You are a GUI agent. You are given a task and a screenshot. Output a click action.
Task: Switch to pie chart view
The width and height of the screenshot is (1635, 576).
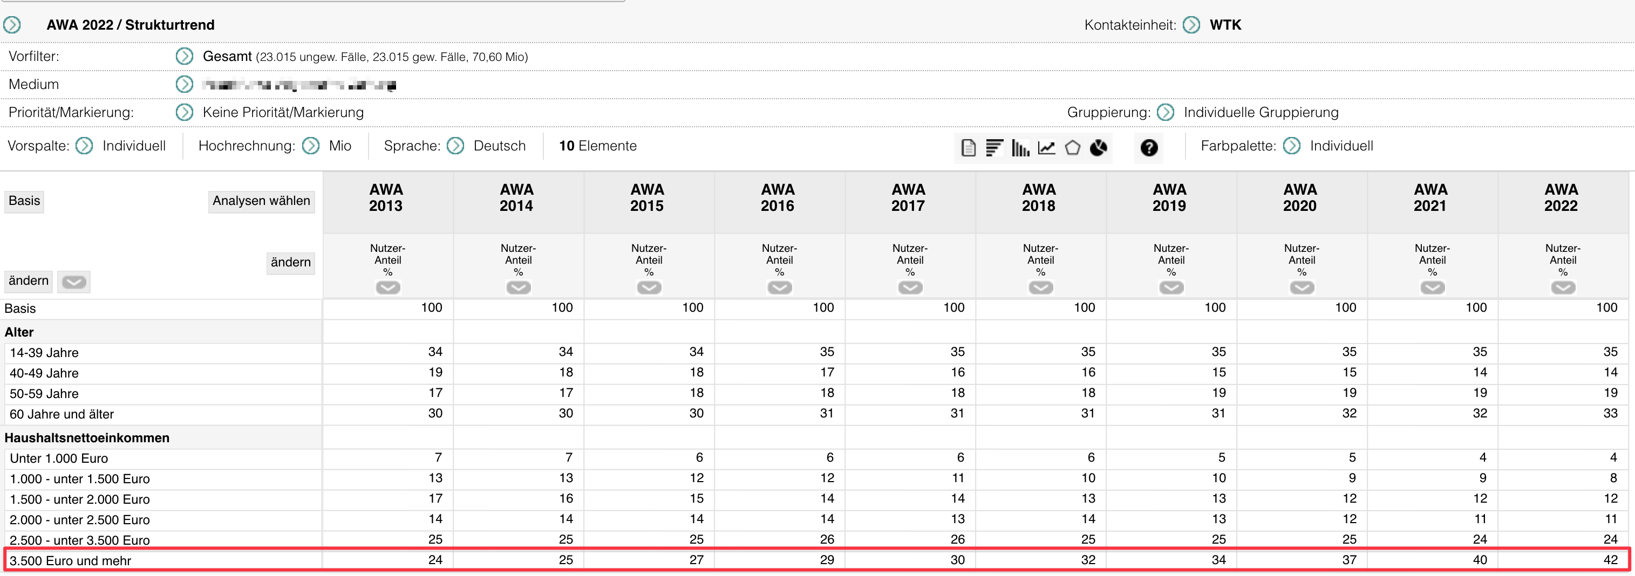(1099, 148)
